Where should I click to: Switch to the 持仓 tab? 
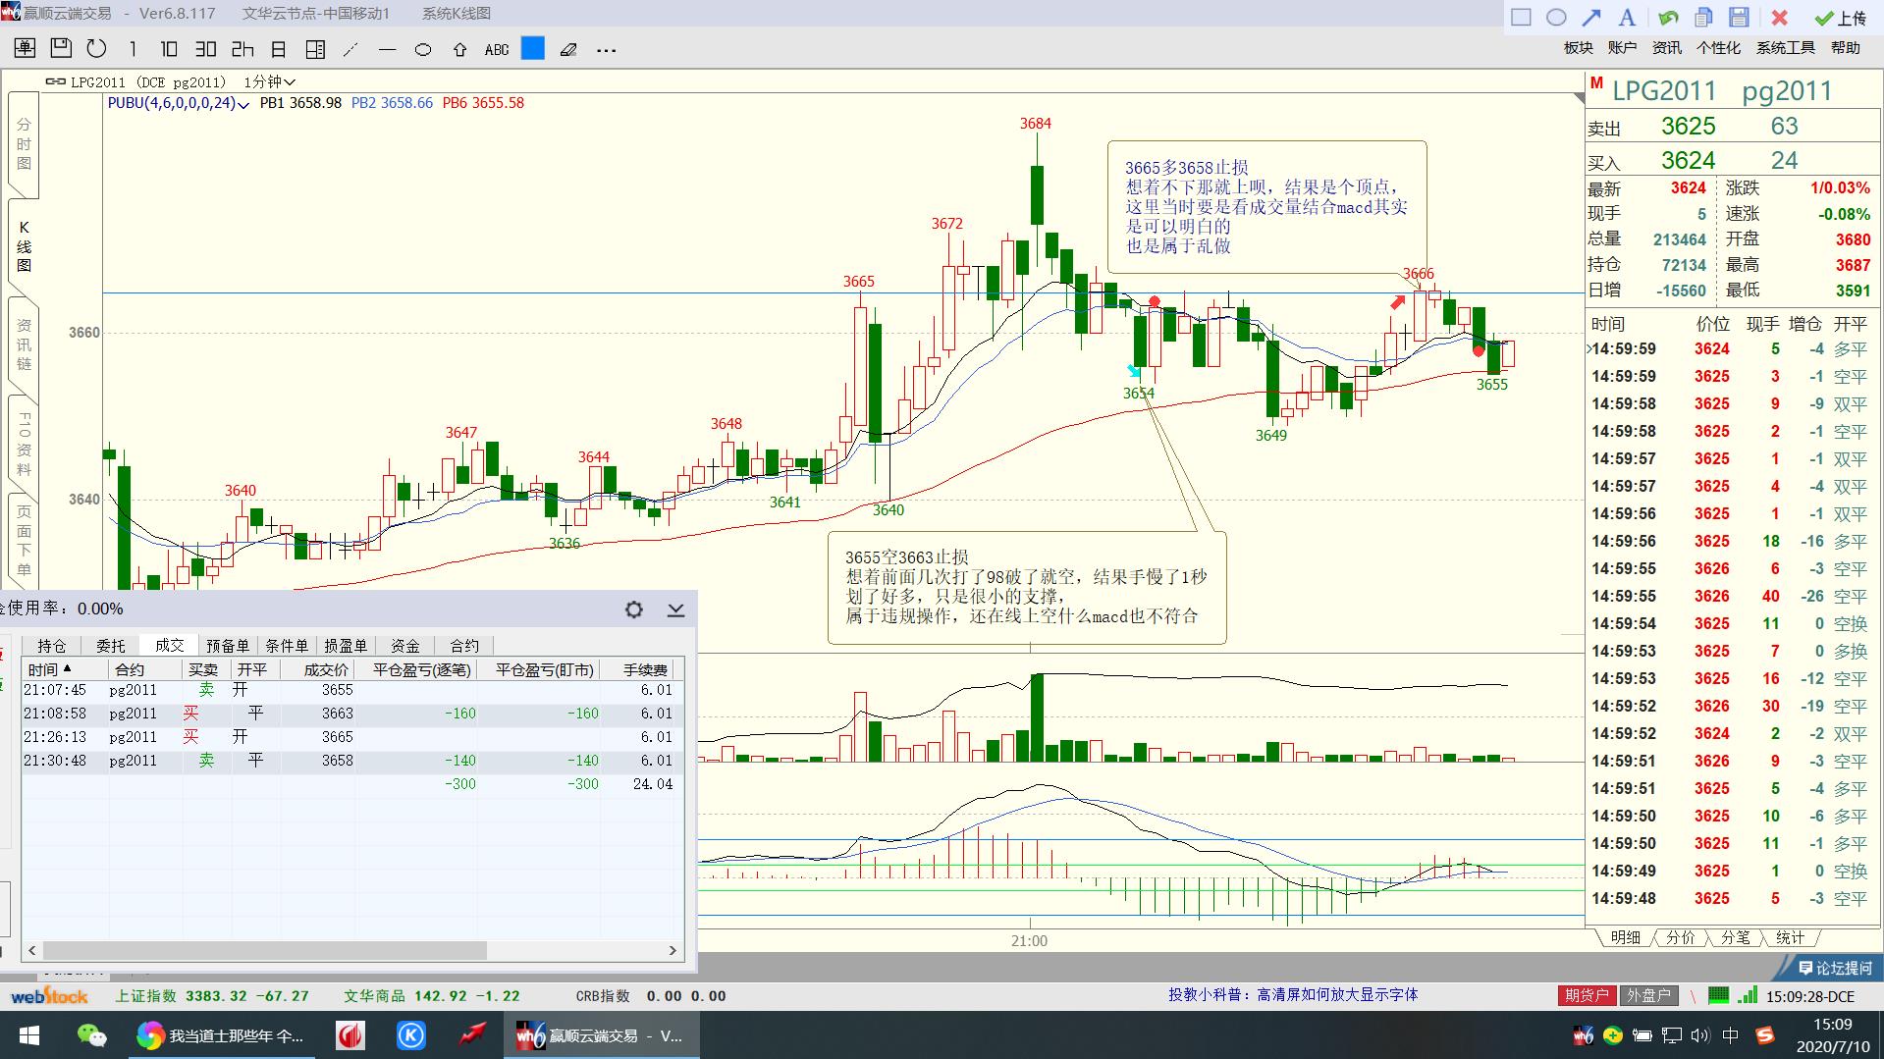click(x=51, y=646)
